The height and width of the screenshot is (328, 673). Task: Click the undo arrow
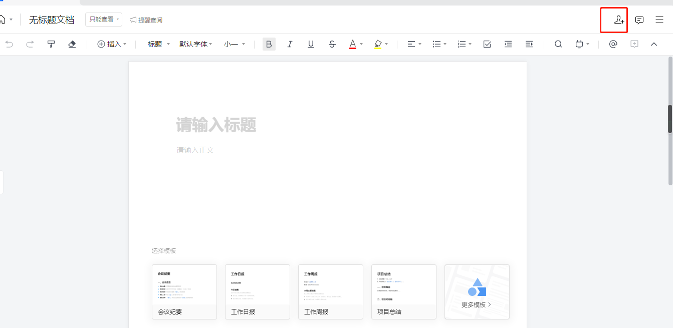[9, 44]
